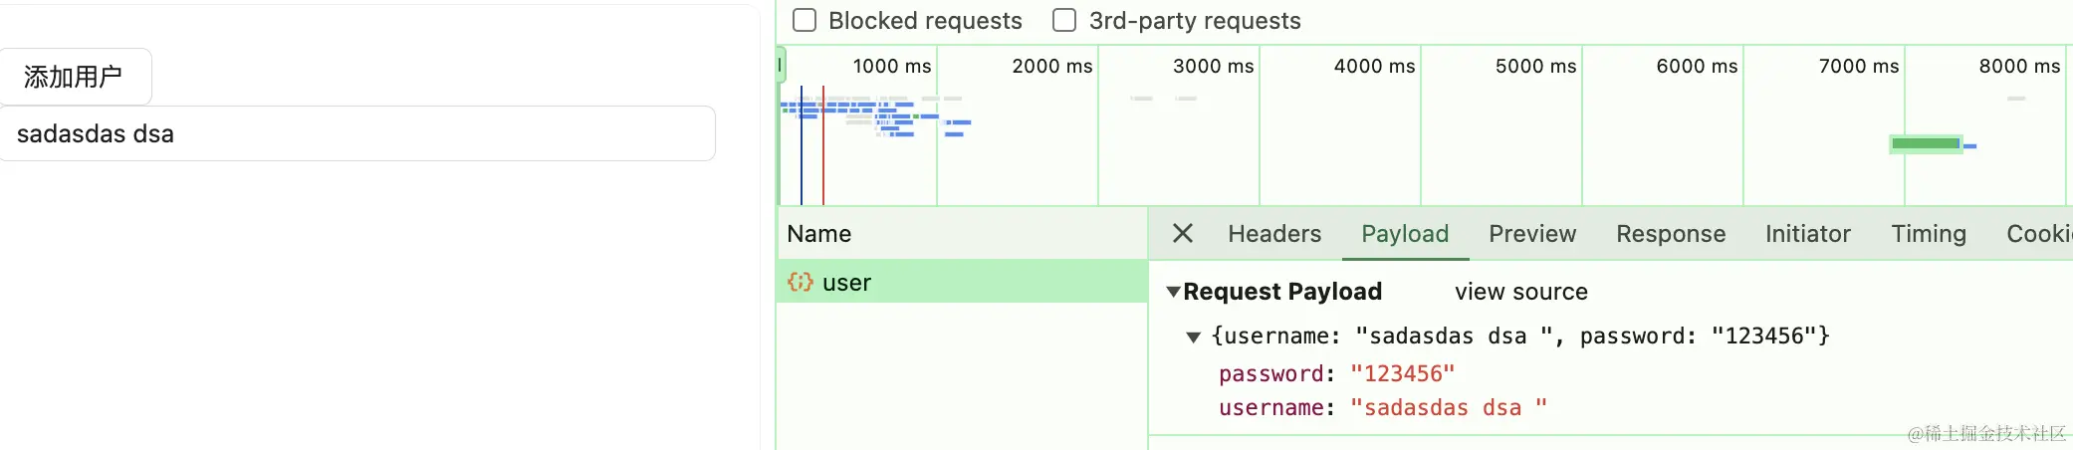Image resolution: width=2073 pixels, height=450 pixels.
Task: Select the Response tab
Action: click(1670, 234)
